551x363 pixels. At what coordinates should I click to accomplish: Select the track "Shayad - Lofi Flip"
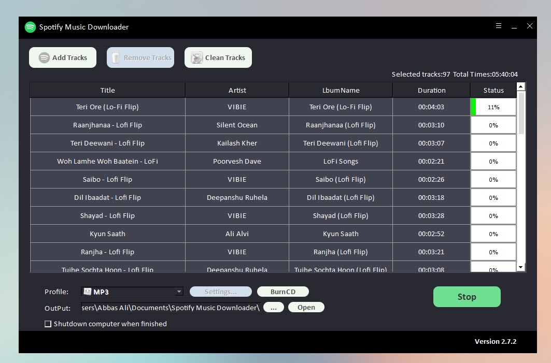coord(107,215)
